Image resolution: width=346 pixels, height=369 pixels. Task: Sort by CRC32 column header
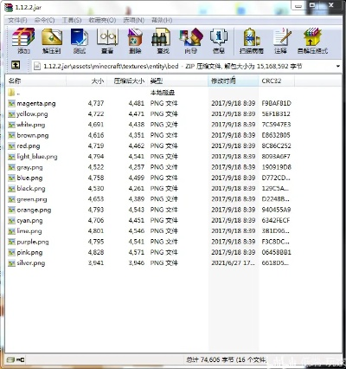point(277,81)
